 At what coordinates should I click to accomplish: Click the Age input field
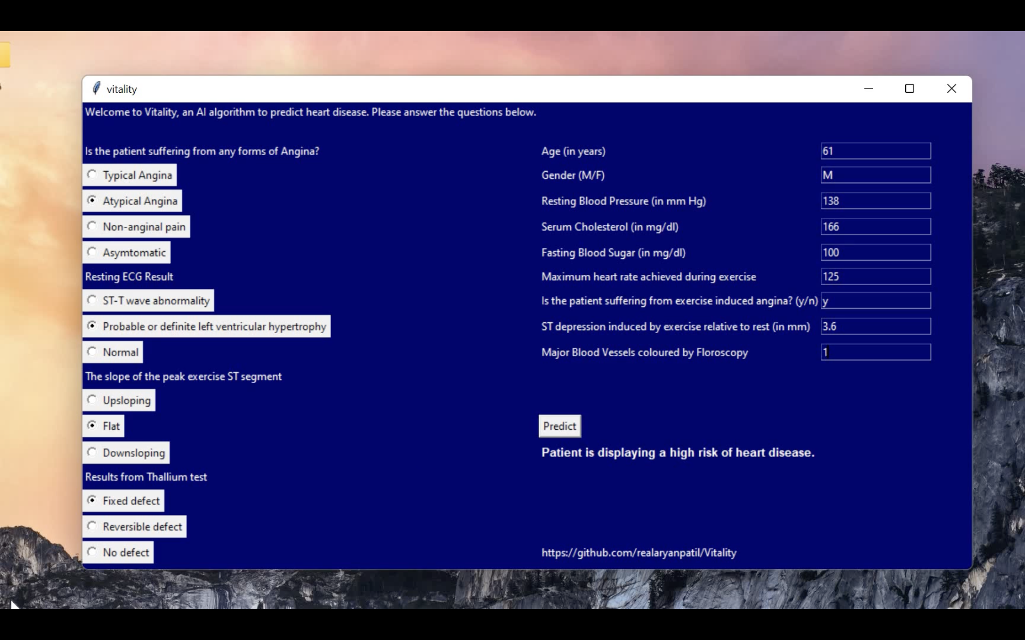(x=875, y=151)
